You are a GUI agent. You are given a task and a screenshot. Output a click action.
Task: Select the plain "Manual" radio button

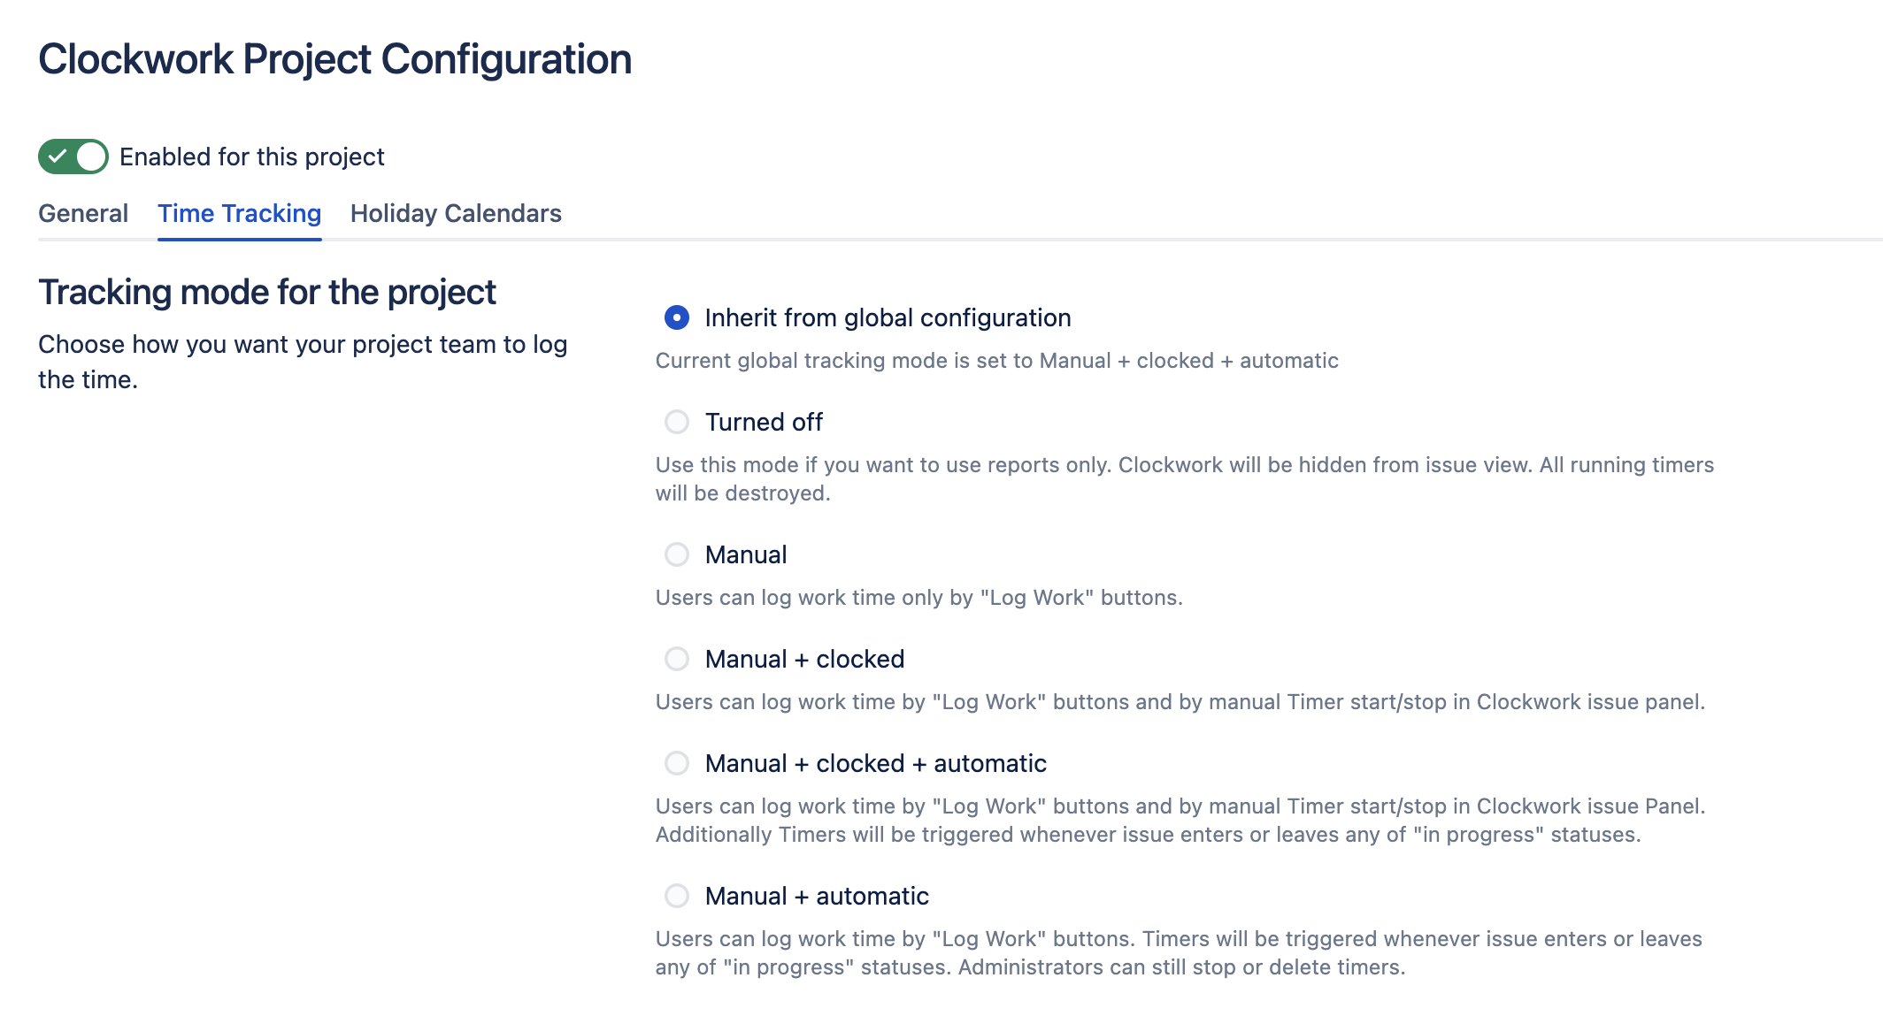coord(677,554)
